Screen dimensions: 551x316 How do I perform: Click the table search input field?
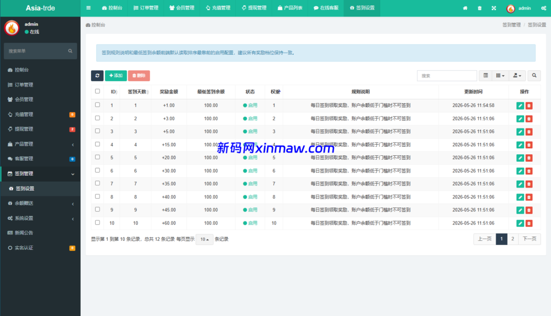tap(447, 75)
